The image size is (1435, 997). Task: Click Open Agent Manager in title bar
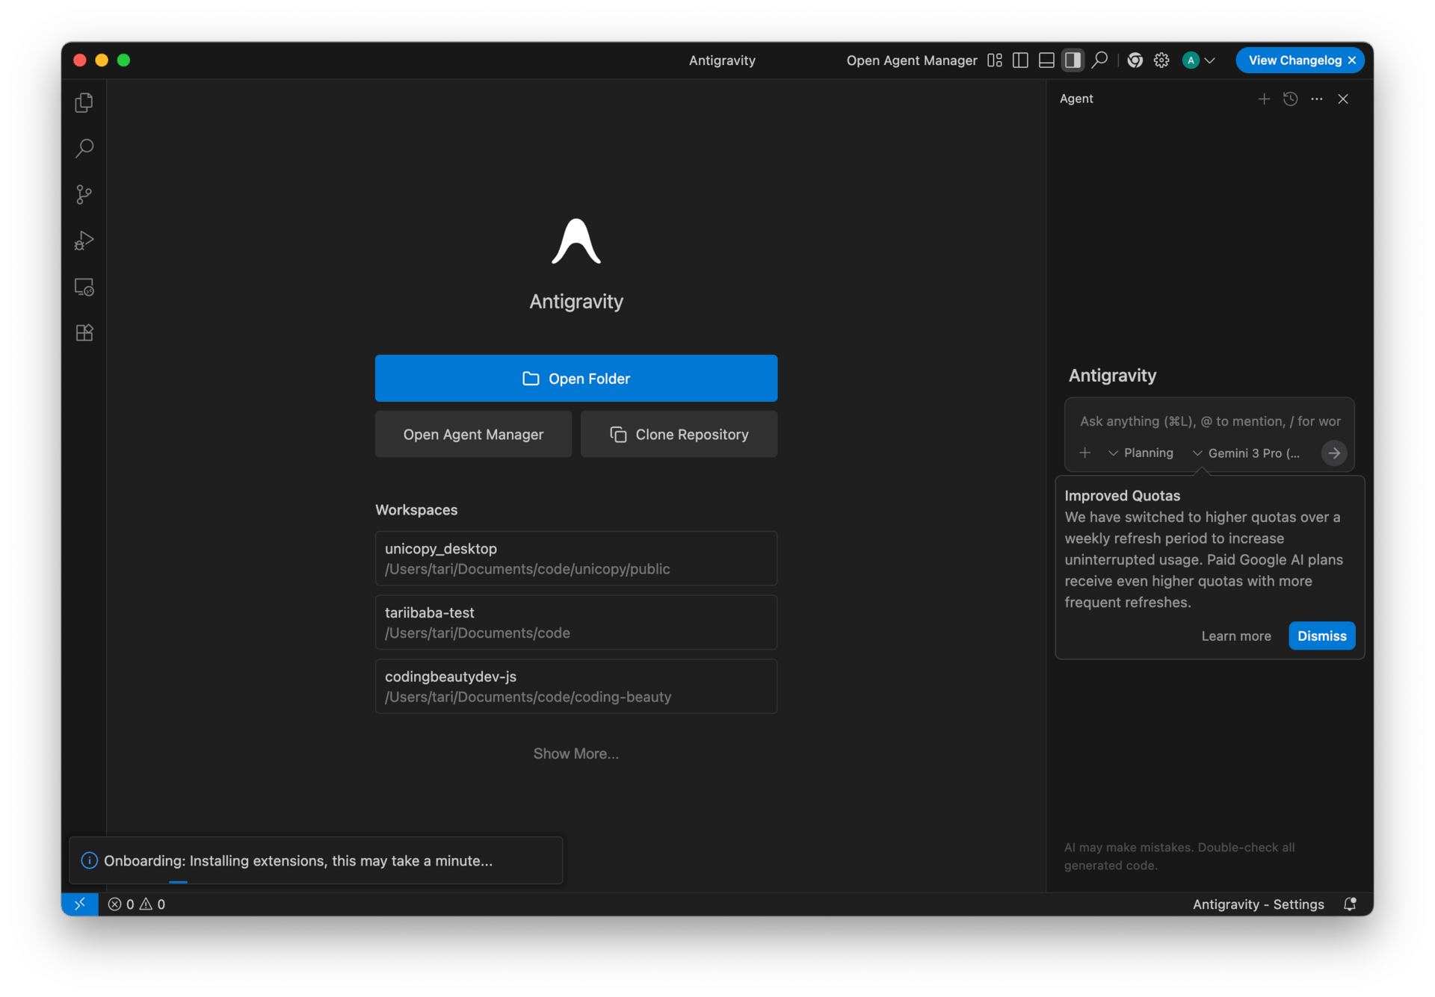pyautogui.click(x=911, y=60)
